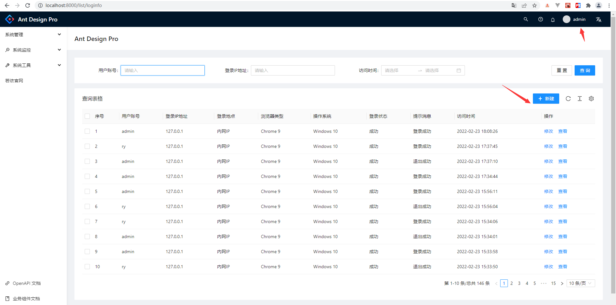Reload the table with the refresh icon
Screen dimensions: 616x305
tap(568, 99)
